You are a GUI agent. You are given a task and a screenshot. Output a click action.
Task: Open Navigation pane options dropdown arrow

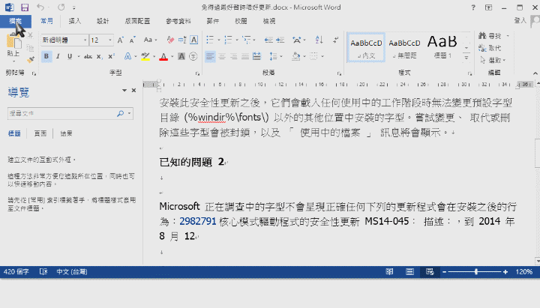click(x=124, y=90)
